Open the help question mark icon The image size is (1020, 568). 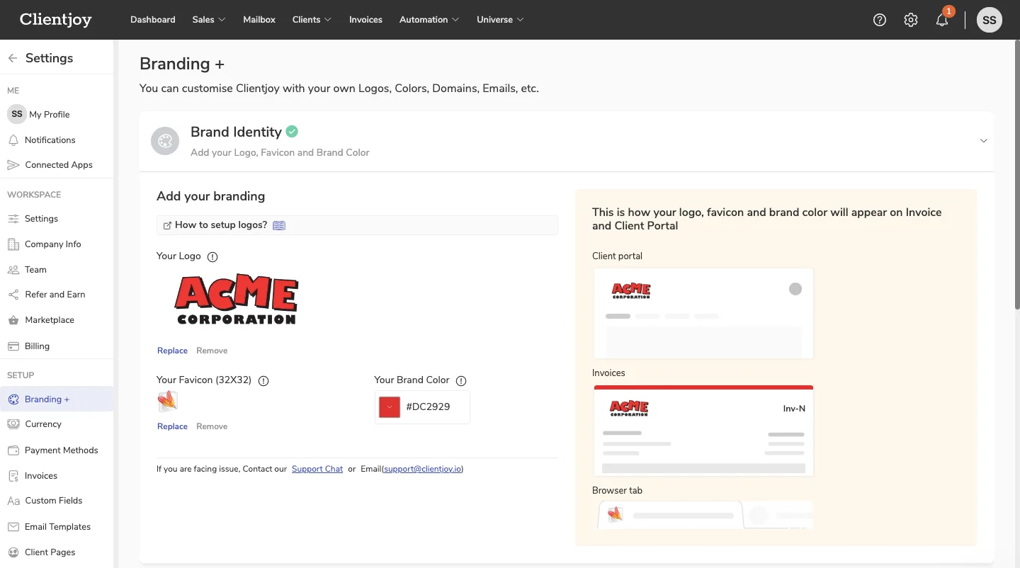pos(880,20)
